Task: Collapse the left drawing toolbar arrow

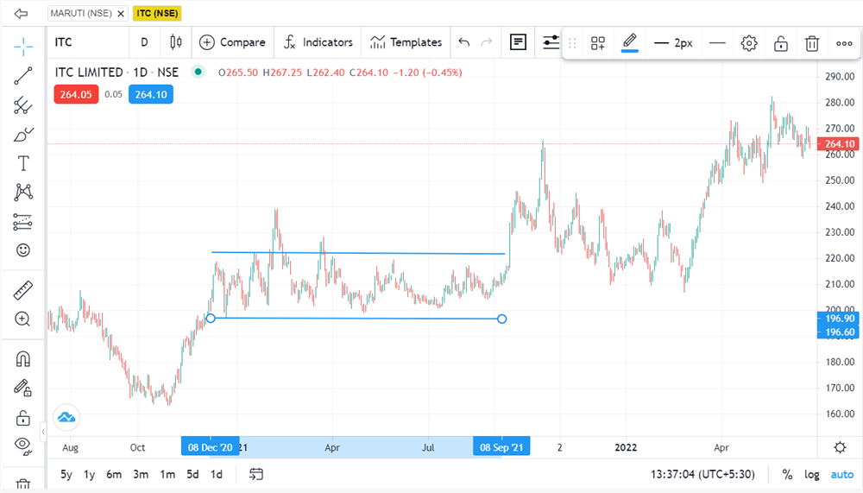Action: [x=43, y=432]
